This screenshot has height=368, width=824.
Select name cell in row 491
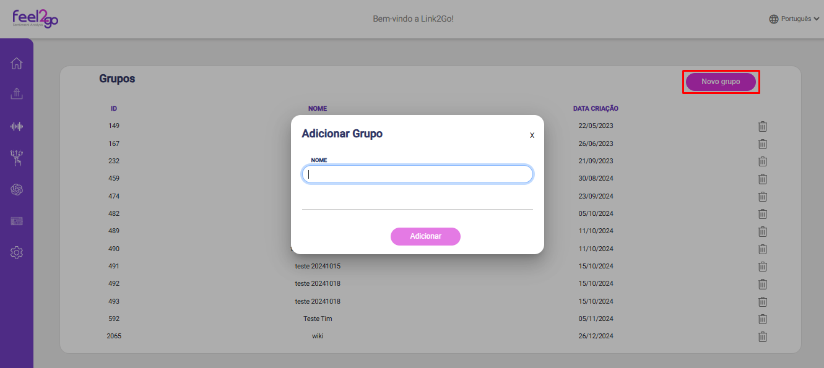pyautogui.click(x=318, y=266)
